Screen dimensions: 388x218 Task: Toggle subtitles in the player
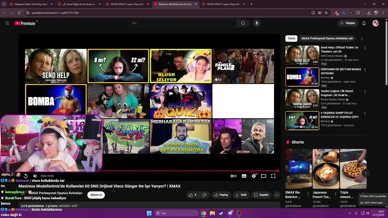pos(244,176)
